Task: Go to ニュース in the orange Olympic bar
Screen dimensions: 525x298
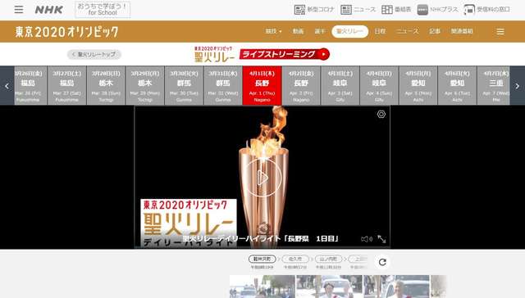Action: pos(407,31)
